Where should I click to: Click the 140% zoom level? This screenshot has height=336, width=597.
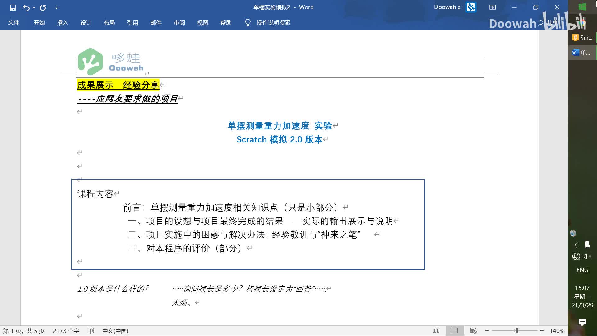(x=557, y=331)
